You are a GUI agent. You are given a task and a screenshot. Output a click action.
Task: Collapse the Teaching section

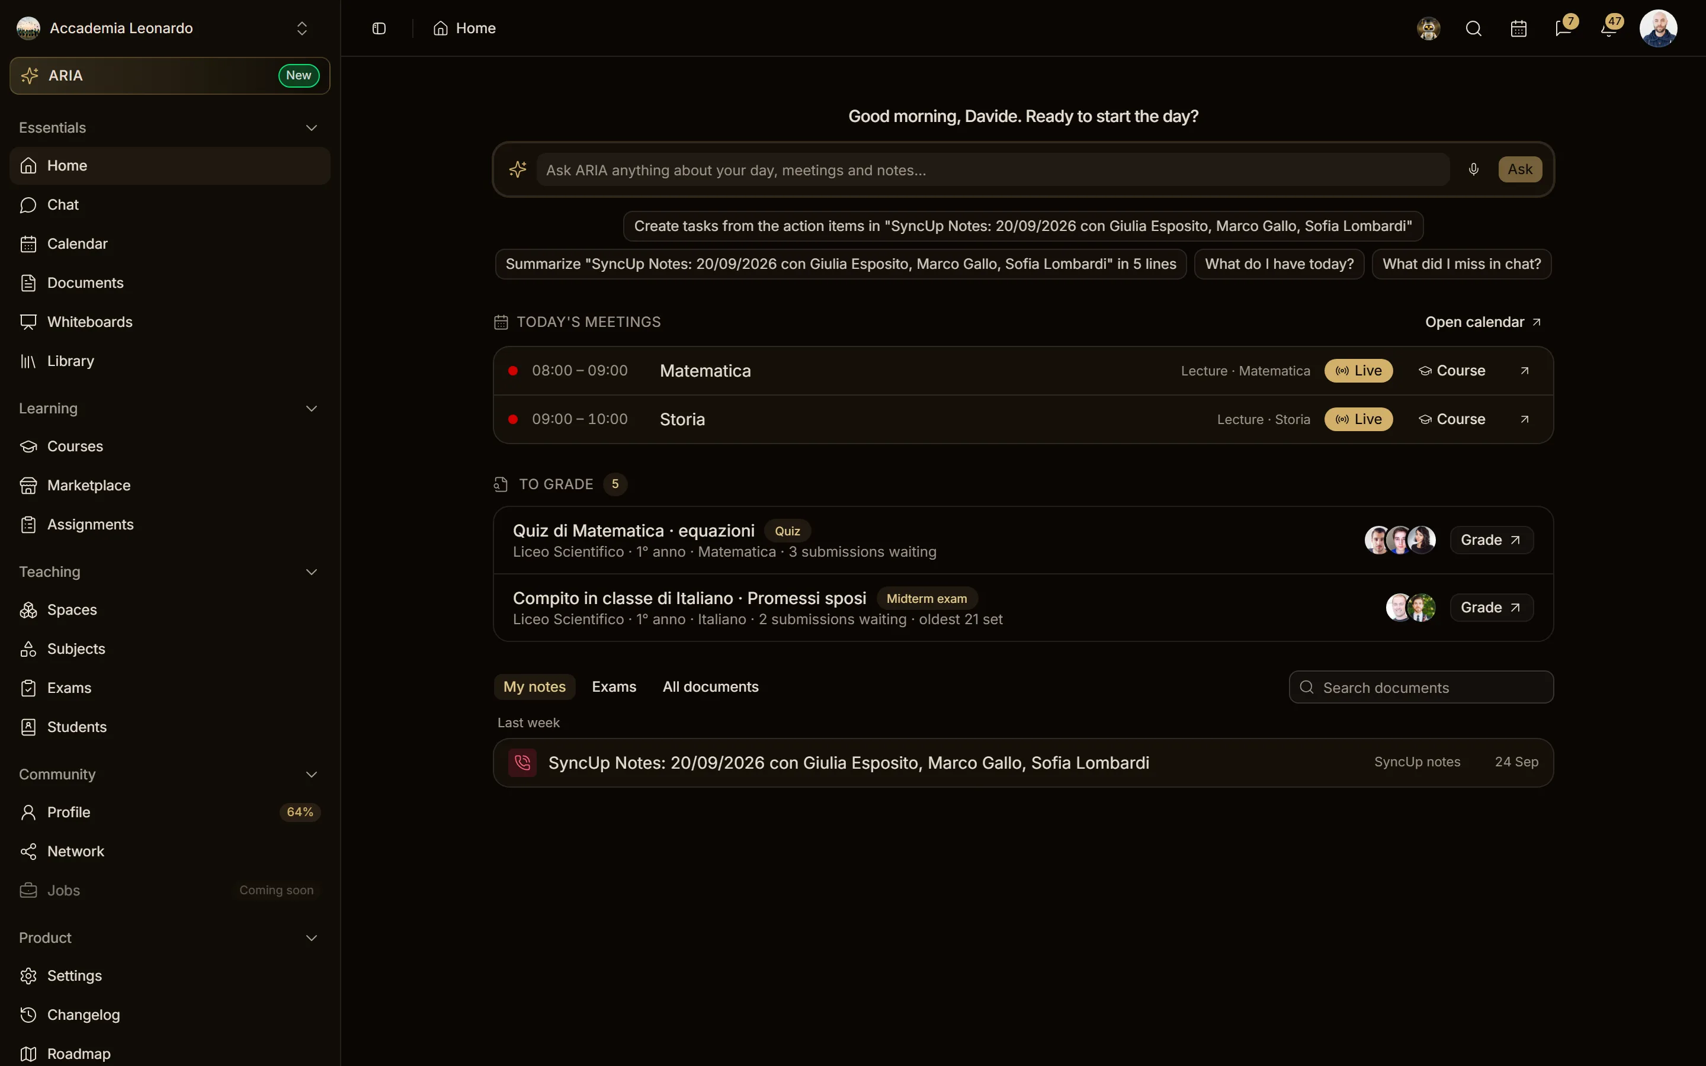[x=311, y=571]
